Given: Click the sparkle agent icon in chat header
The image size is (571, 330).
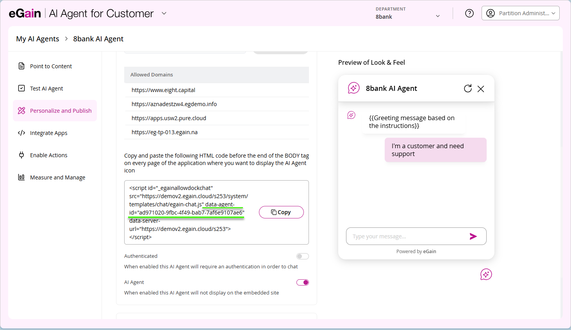Looking at the screenshot, I should pyautogui.click(x=353, y=88).
